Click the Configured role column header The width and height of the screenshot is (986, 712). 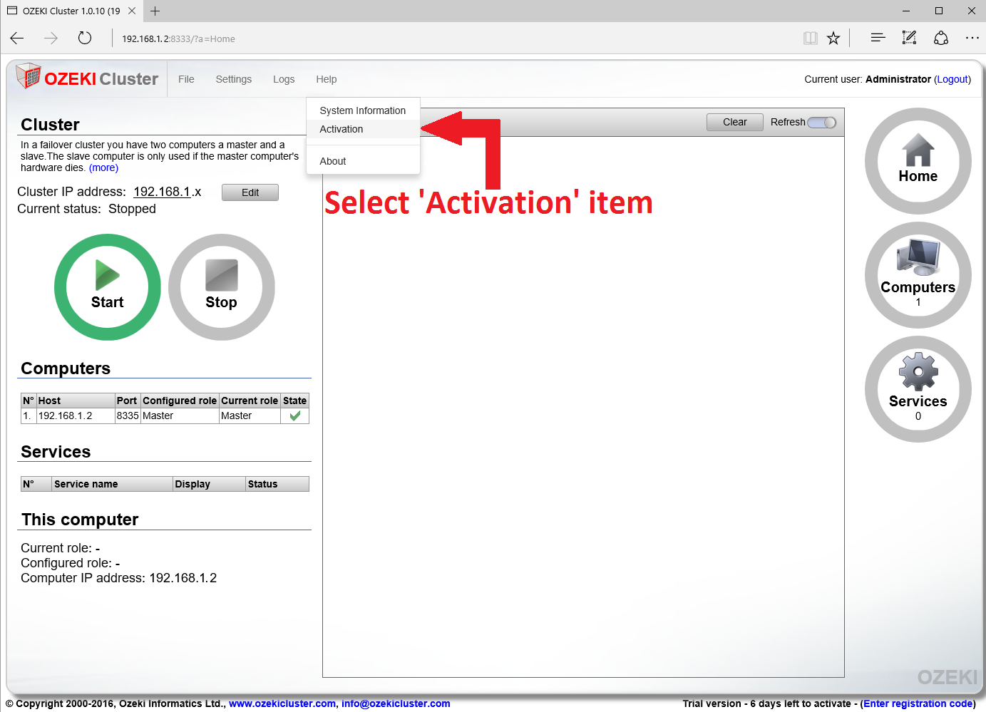(180, 401)
